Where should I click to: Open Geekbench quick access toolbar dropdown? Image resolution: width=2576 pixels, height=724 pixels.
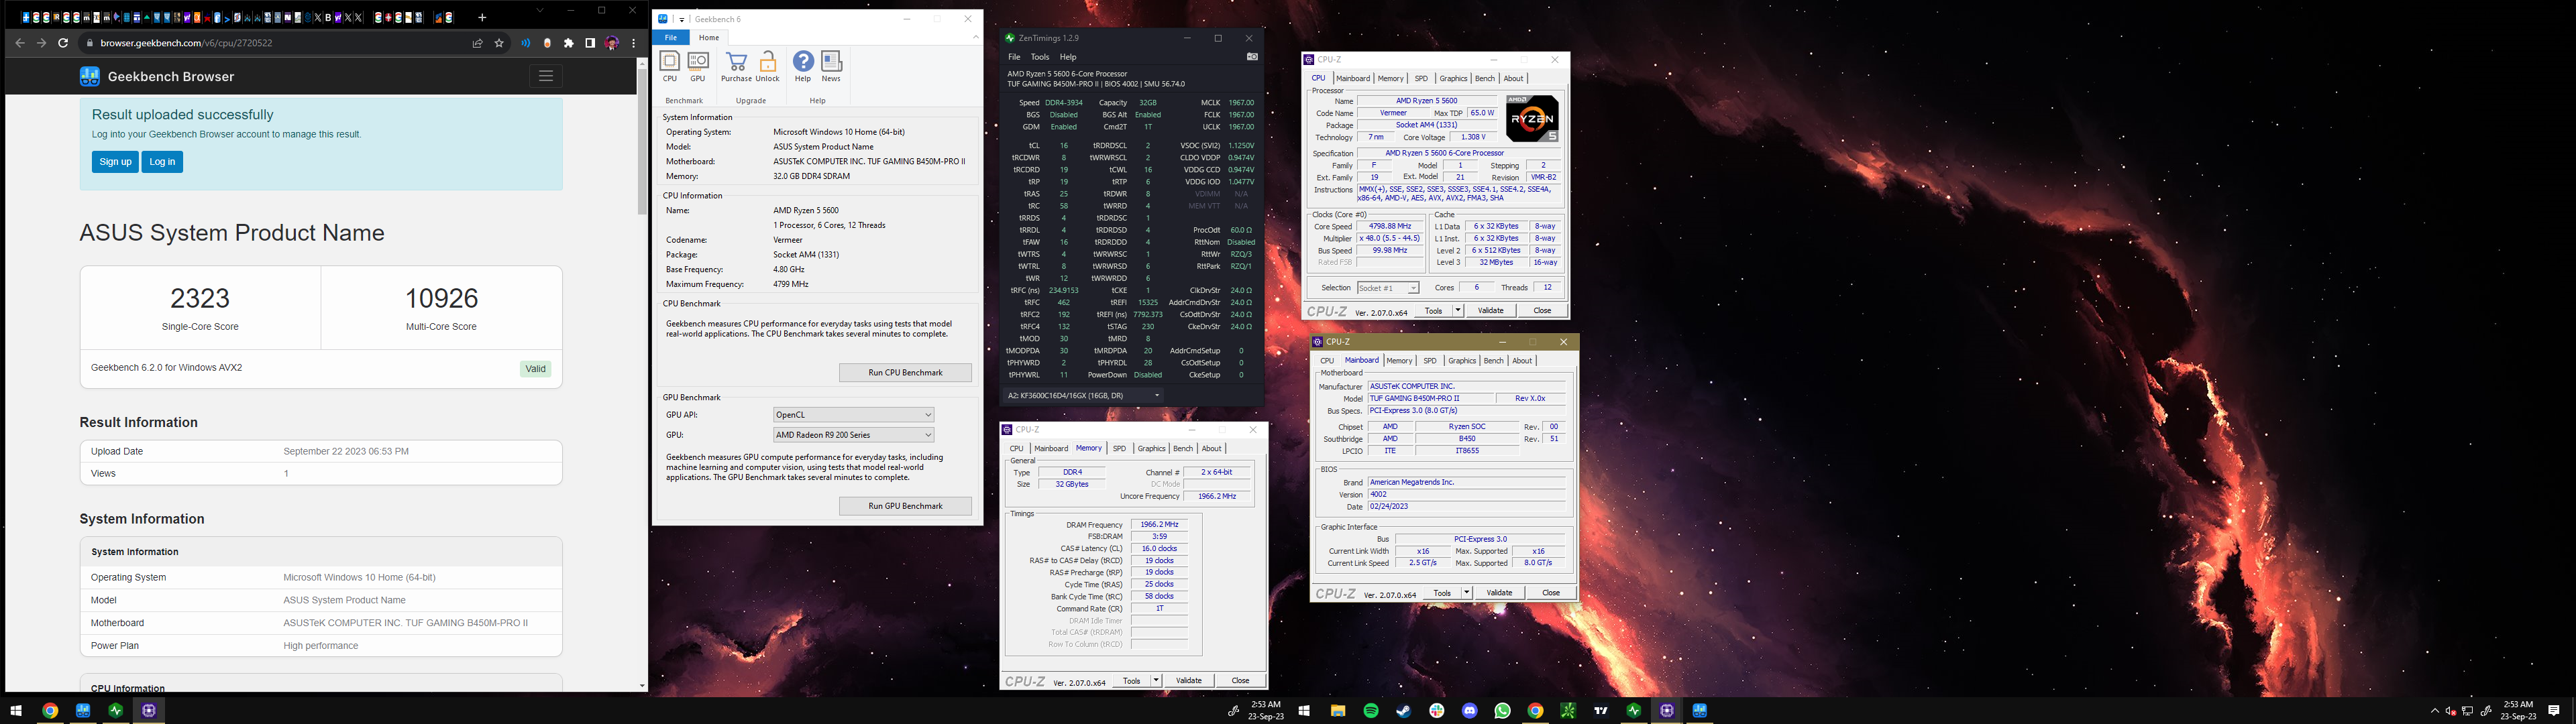click(x=683, y=19)
